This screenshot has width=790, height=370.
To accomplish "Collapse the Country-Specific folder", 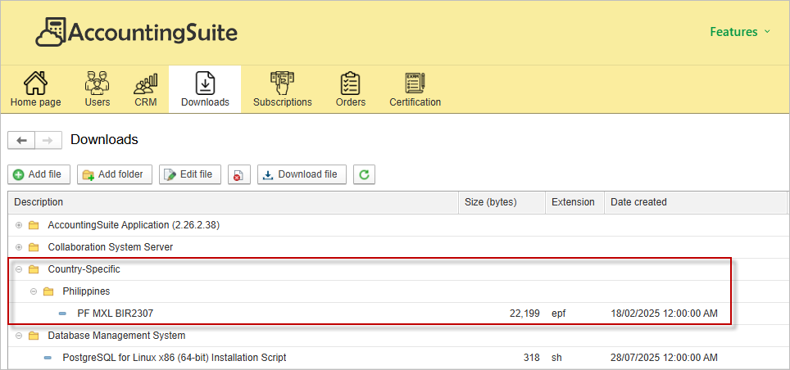I will (x=19, y=269).
